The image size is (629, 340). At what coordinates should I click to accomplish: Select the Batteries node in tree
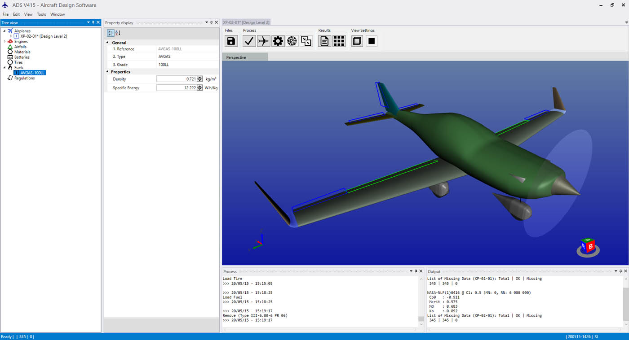(22, 57)
